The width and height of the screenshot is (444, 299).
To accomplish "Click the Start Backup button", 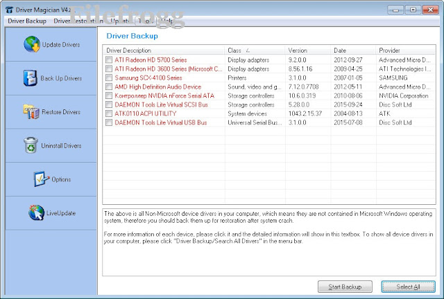I will [345, 287].
